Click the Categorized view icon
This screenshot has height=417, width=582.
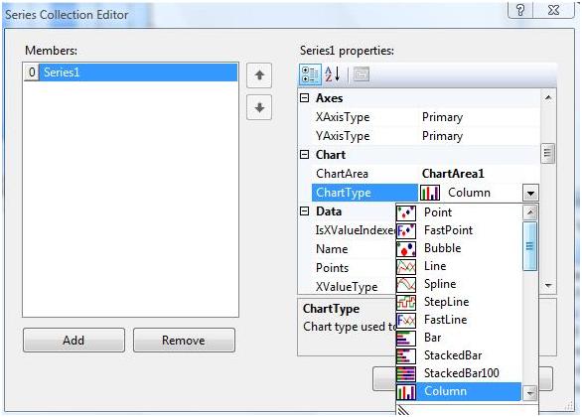[310, 74]
